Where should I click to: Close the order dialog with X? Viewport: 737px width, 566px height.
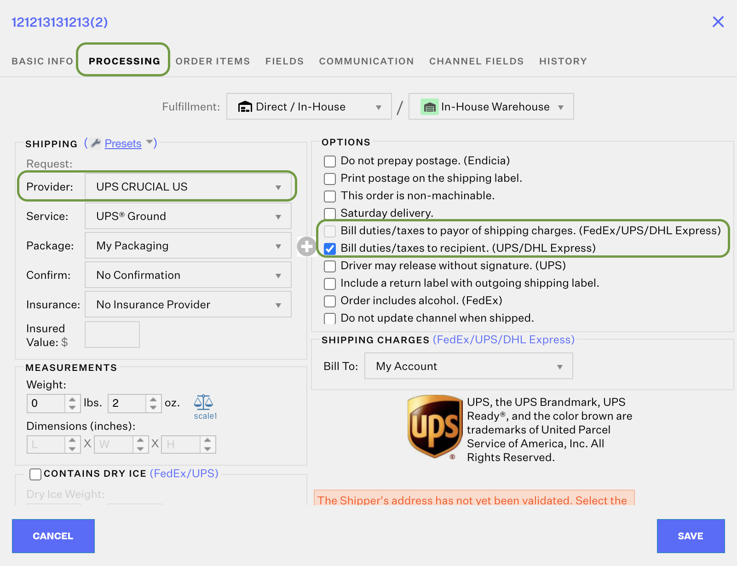(718, 22)
